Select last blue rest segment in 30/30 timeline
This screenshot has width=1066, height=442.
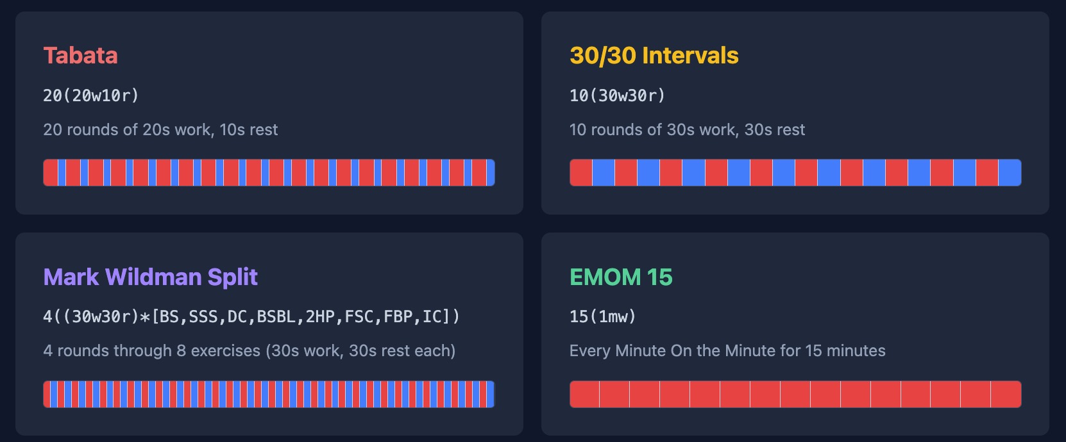(1010, 173)
